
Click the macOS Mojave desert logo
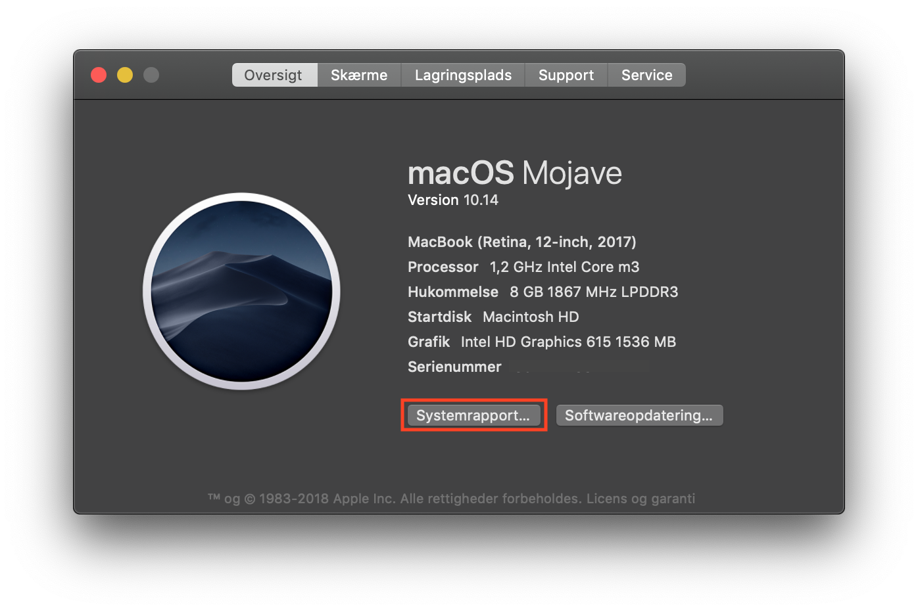click(241, 291)
